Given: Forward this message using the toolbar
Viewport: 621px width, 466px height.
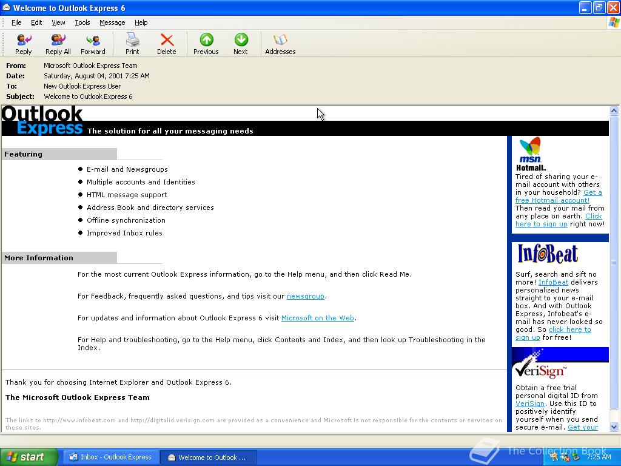Looking at the screenshot, I should (93, 44).
